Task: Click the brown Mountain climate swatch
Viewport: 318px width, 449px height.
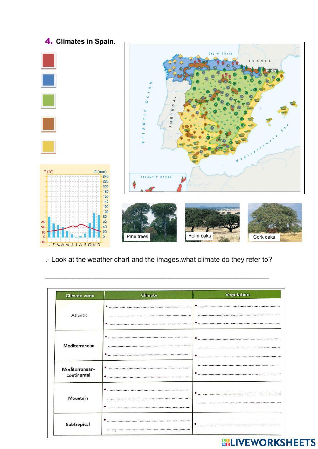Action: [x=48, y=123]
